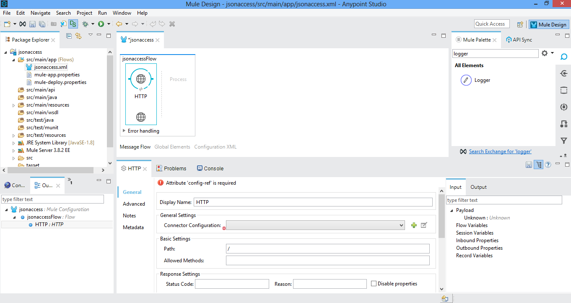
Task: Select mule-app.properties file
Action: click(57, 75)
